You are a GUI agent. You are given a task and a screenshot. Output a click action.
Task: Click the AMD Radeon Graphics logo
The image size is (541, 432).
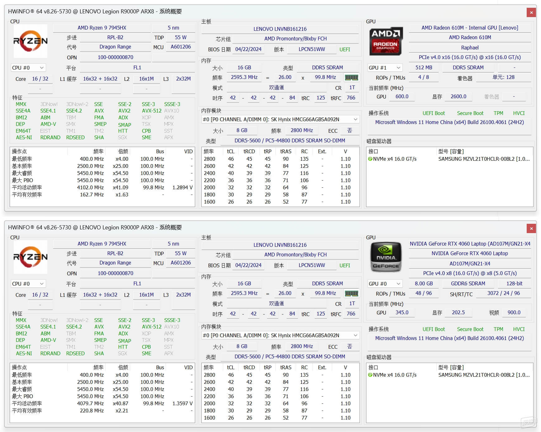click(x=386, y=41)
